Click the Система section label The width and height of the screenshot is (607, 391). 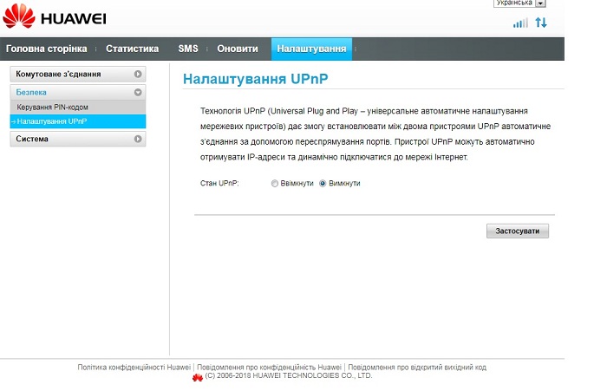click(32, 139)
